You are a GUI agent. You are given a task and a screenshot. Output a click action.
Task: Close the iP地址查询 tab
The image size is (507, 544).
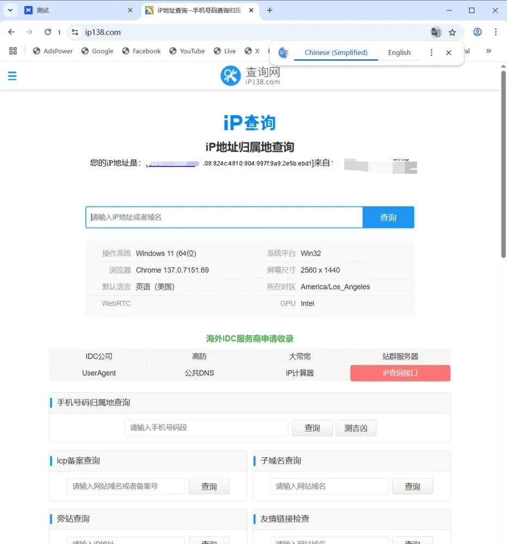click(251, 10)
